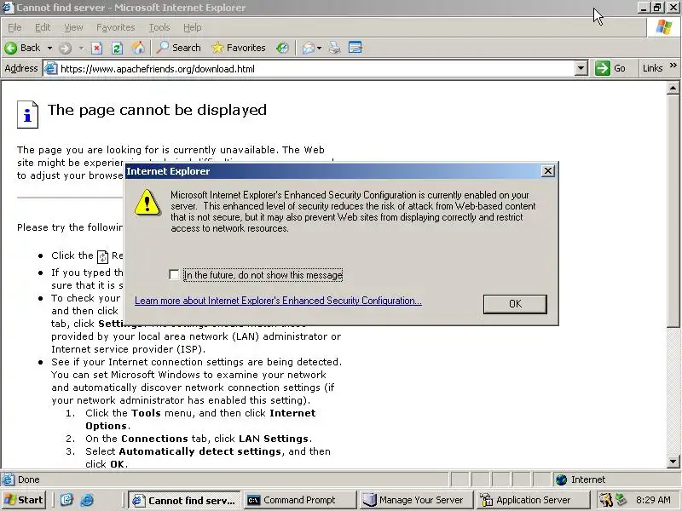Click the Back arrow toolbar icon
The height and width of the screenshot is (511, 682).
pyautogui.click(x=11, y=48)
